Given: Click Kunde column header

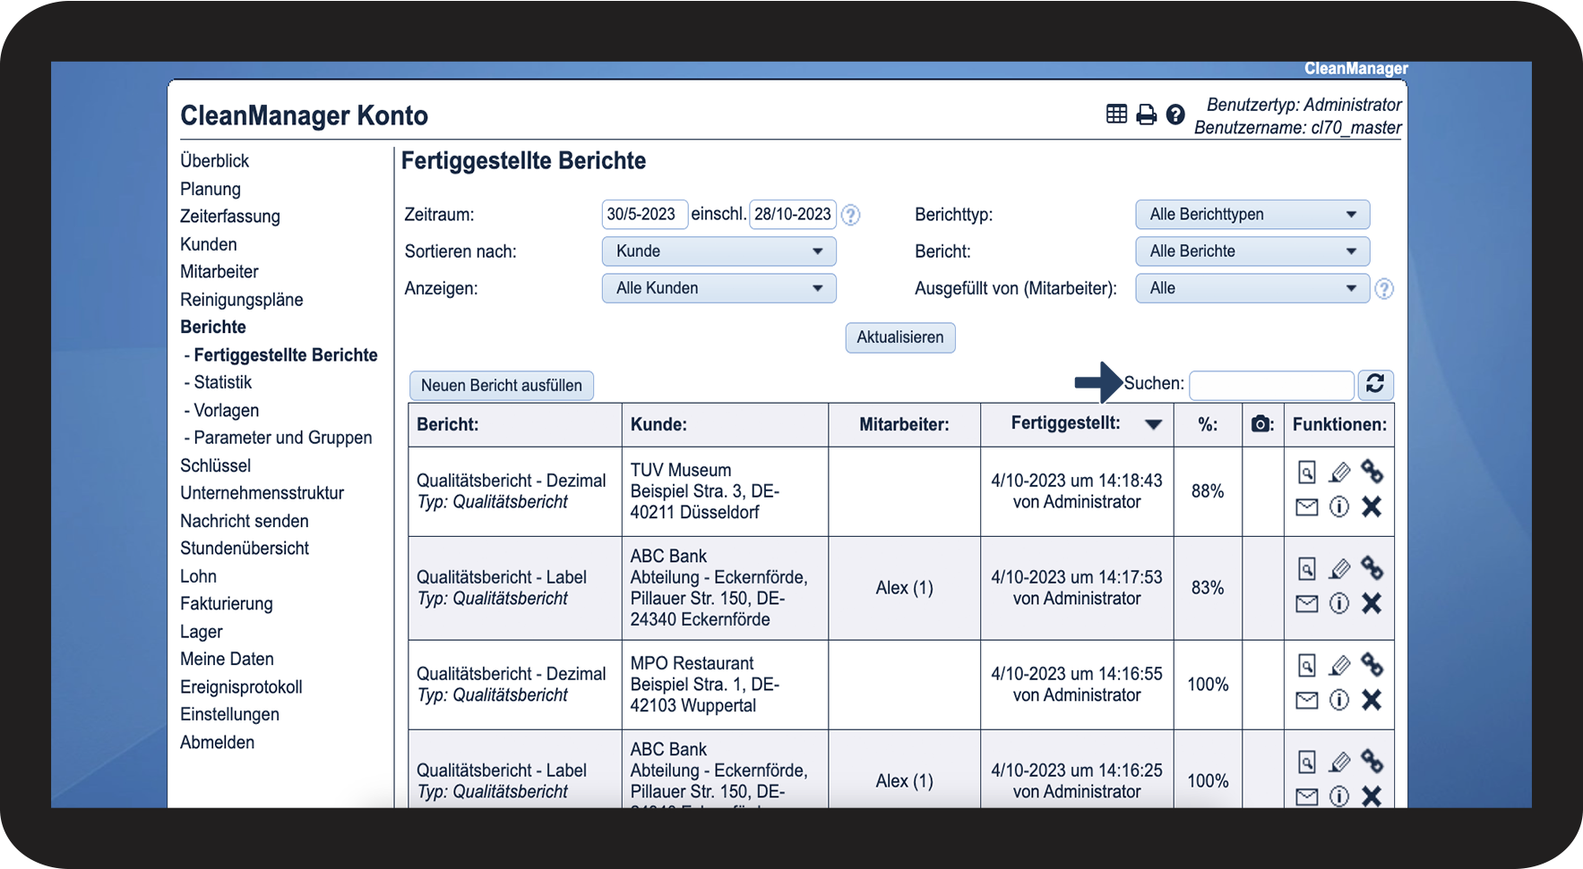Looking at the screenshot, I should [658, 425].
